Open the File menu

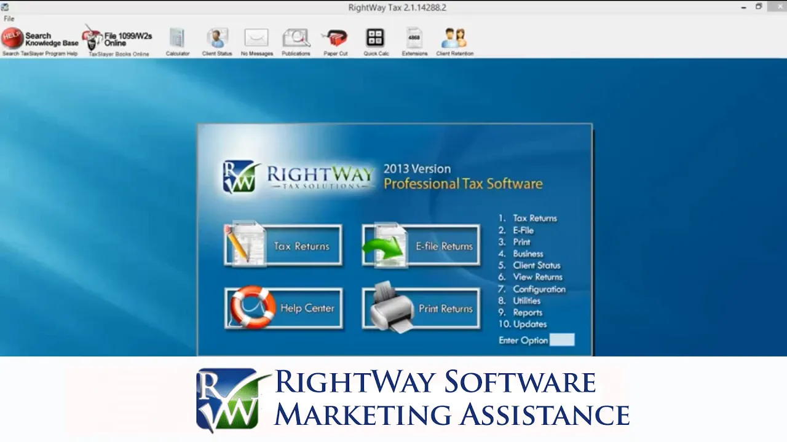9,19
